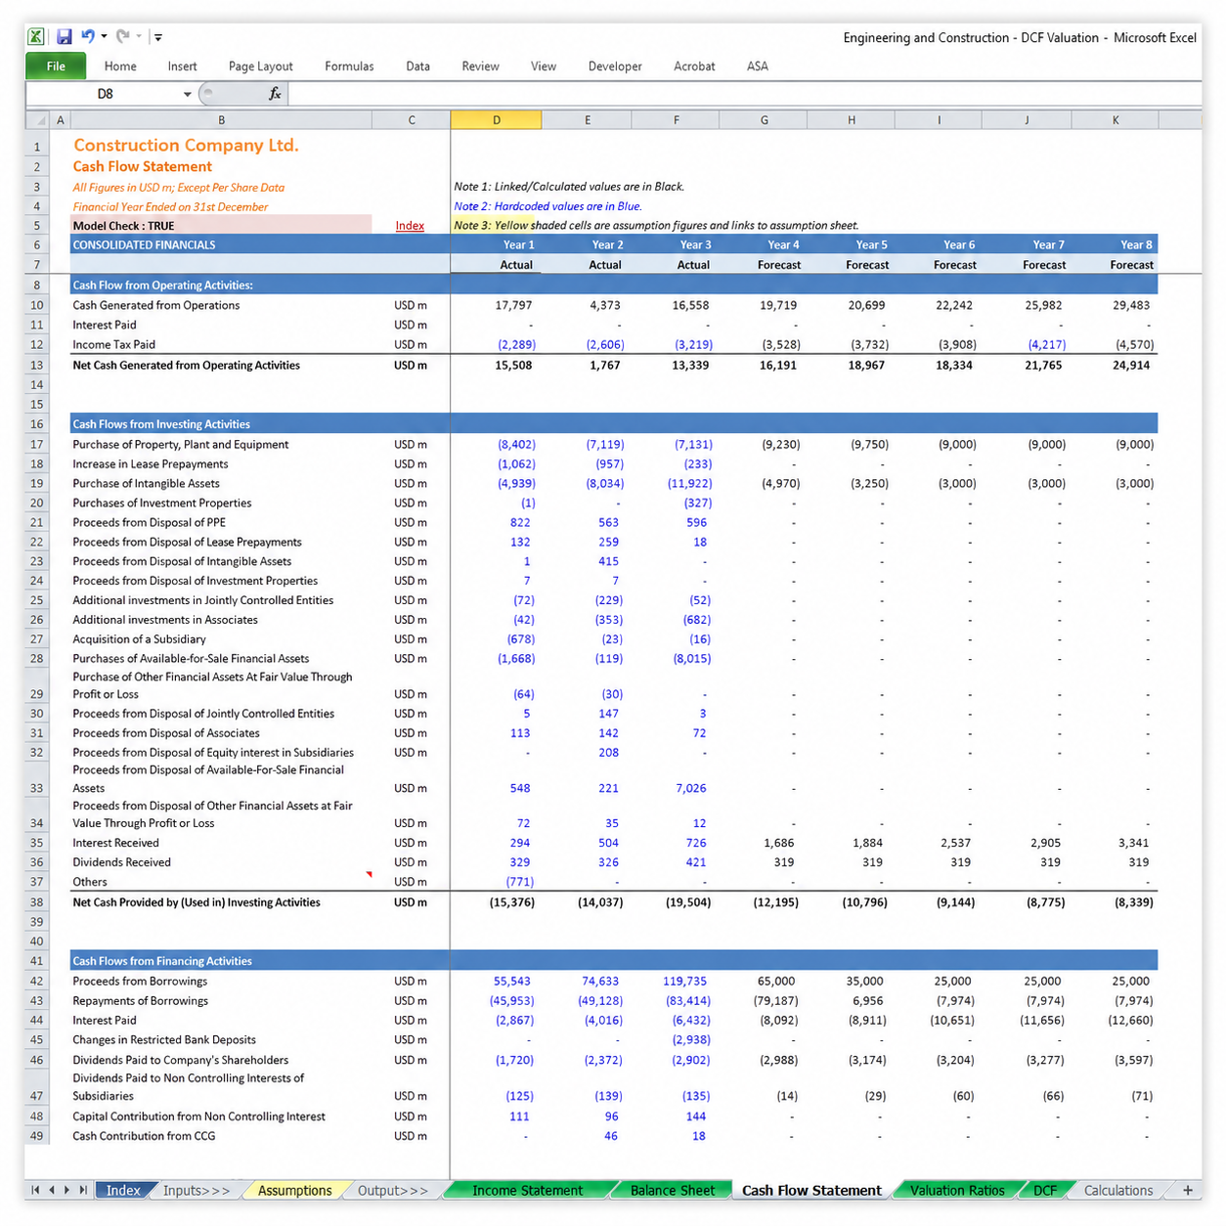Click the Redo arrow icon
This screenshot has width=1226, height=1226.
coord(123,36)
